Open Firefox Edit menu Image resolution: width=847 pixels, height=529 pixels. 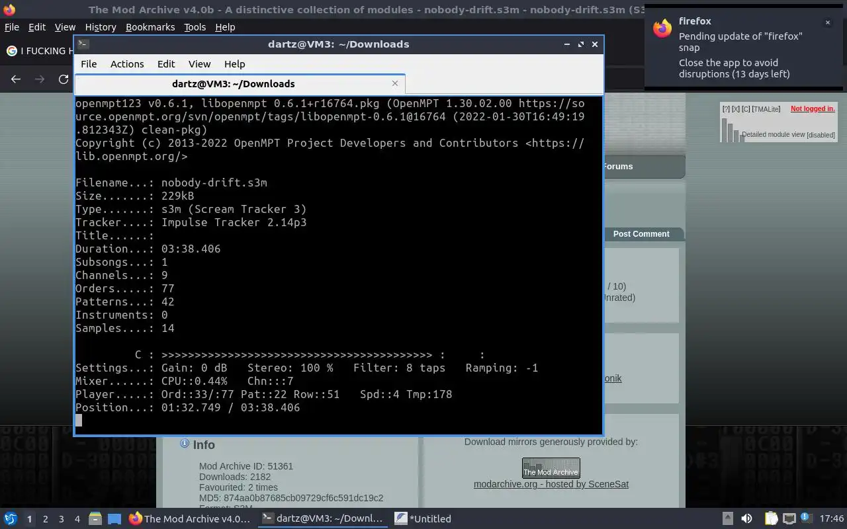pyautogui.click(x=37, y=27)
